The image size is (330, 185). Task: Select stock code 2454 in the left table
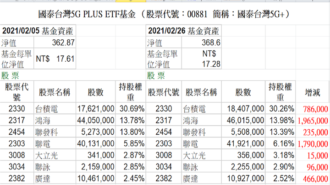pyautogui.click(x=17, y=132)
